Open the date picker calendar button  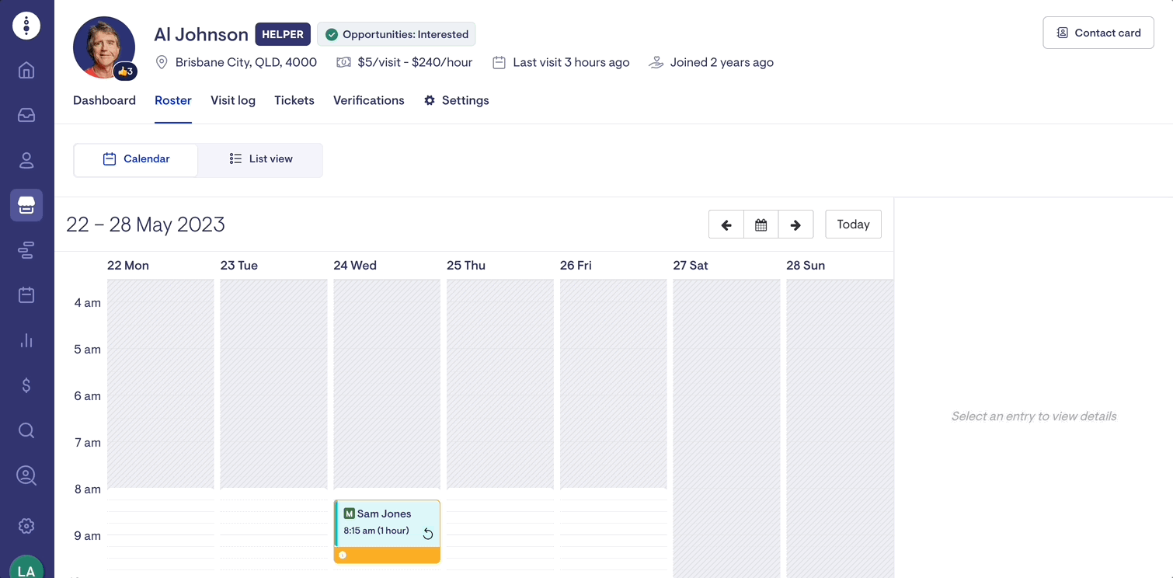coord(761,225)
